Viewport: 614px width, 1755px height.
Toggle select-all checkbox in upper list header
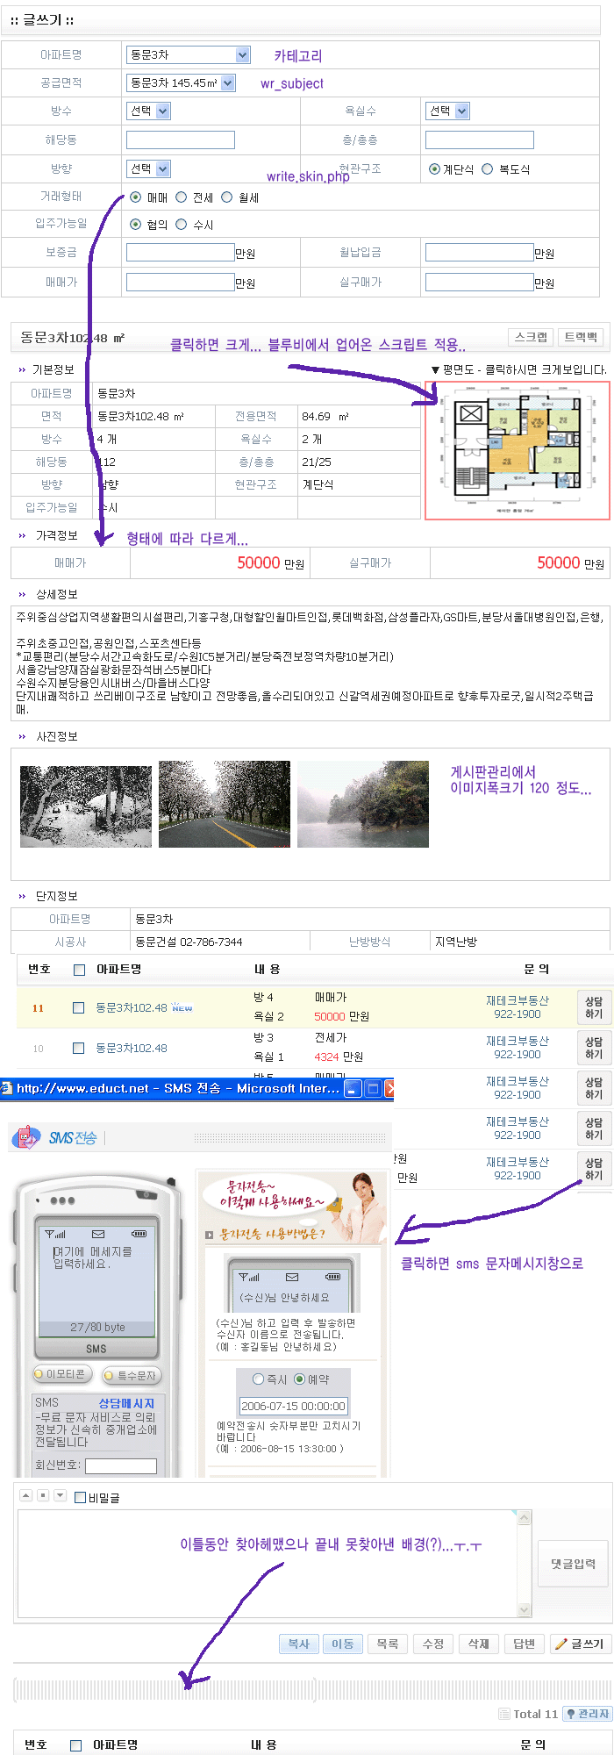(x=80, y=970)
